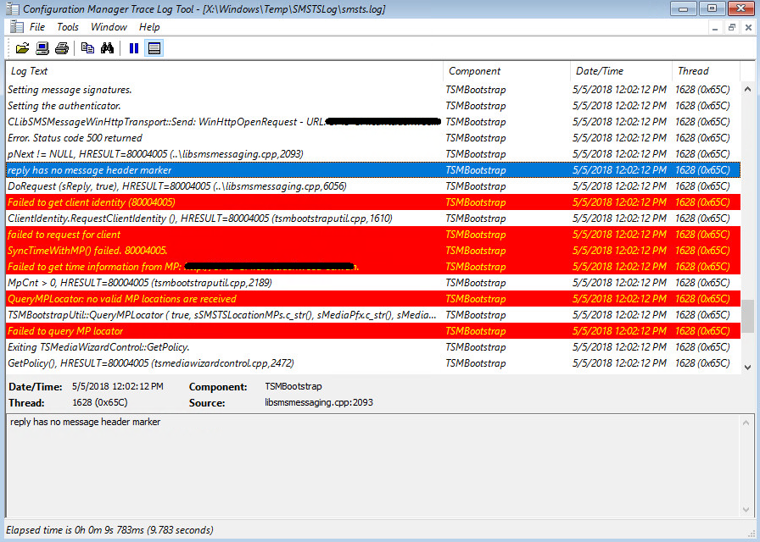Select 'Failed to get time information from MP' row
Image resolution: width=760 pixels, height=542 pixels.
(x=373, y=267)
